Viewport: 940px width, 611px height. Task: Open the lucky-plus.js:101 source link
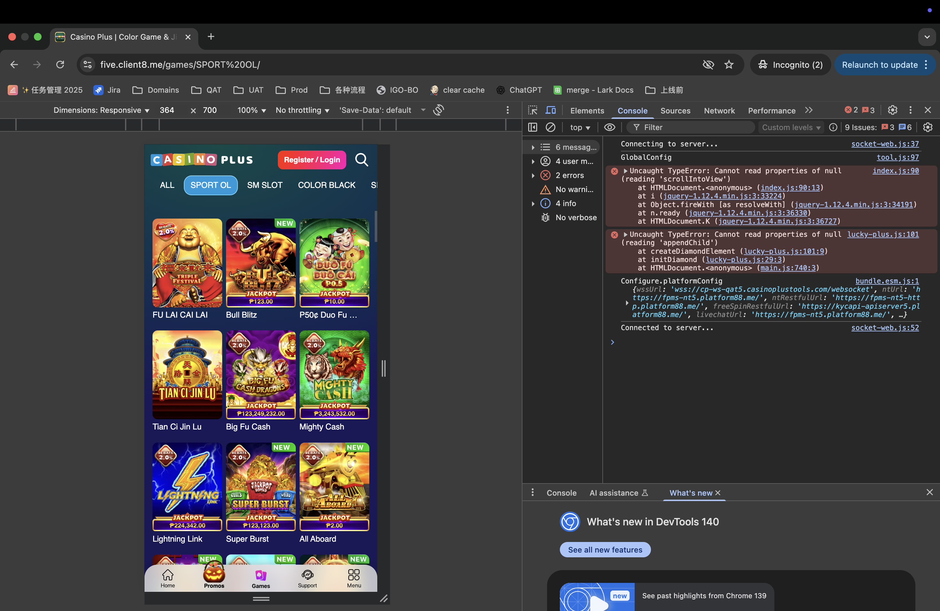883,235
